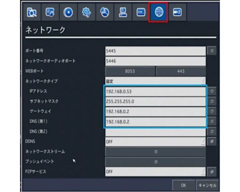The width and height of the screenshot is (240, 192).
Task: Click the IPアドレス label
Action: click(38, 91)
